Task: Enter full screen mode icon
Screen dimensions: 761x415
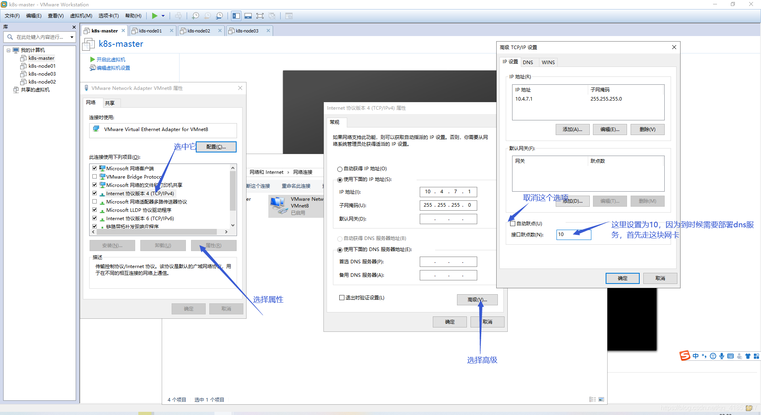Action: (x=260, y=16)
